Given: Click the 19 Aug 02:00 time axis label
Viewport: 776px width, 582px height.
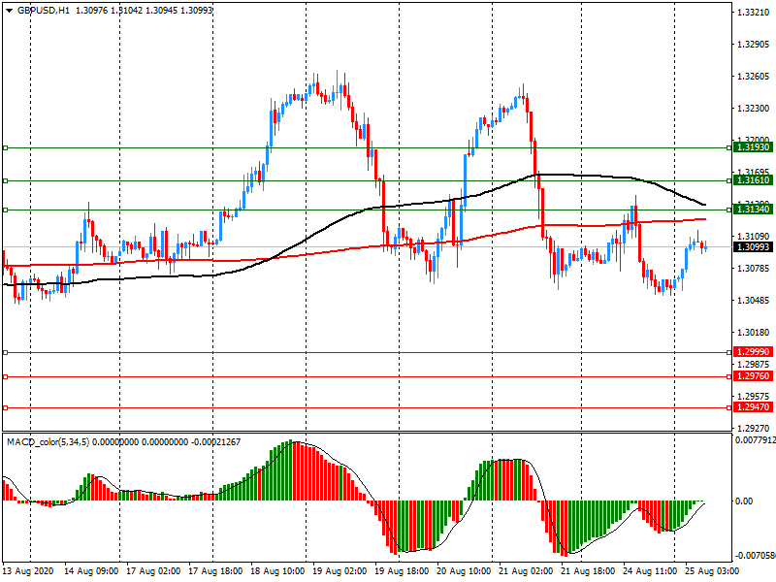Looking at the screenshot, I should [339, 571].
